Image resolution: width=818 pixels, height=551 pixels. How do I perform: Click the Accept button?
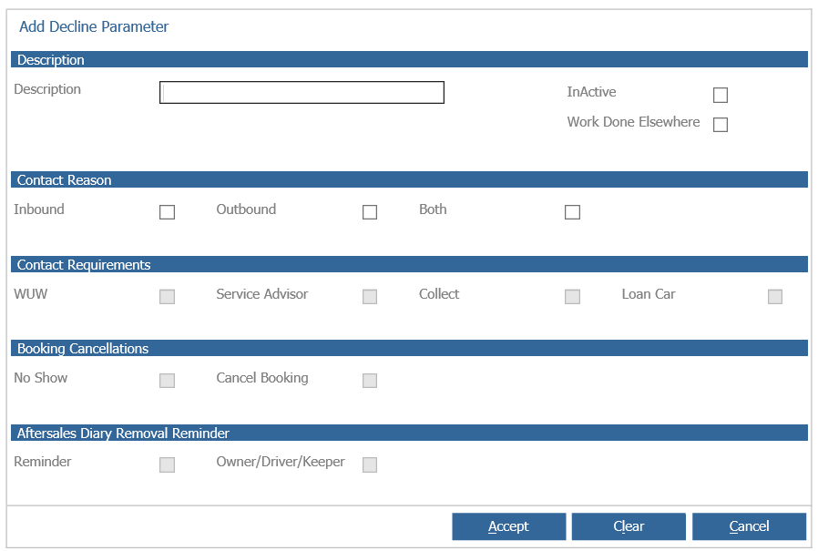[508, 526]
